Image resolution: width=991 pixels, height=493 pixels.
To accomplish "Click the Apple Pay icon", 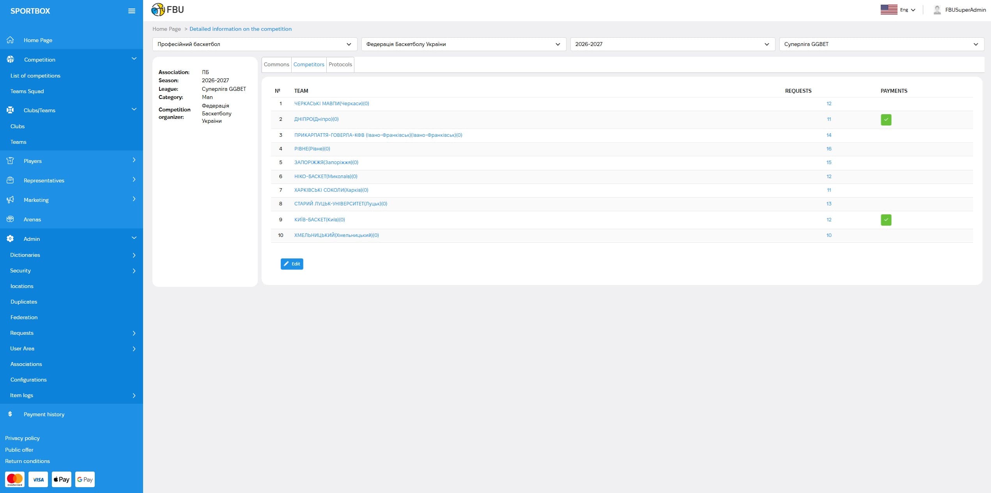I will [x=62, y=479].
